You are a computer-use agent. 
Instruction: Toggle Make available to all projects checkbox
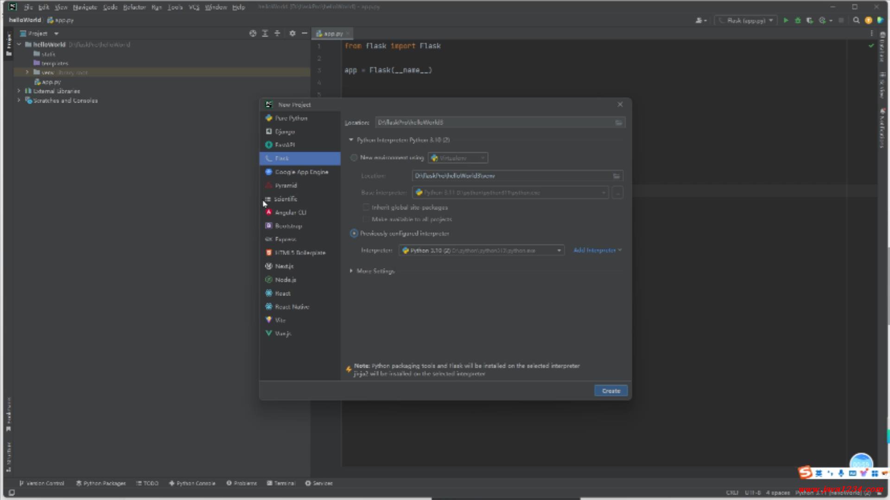366,219
